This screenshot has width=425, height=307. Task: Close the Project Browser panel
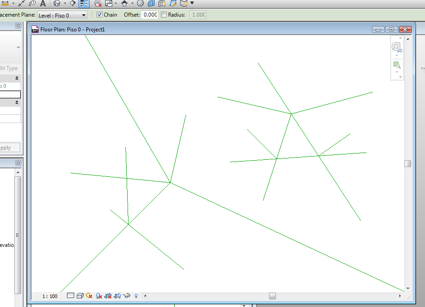click(18, 163)
